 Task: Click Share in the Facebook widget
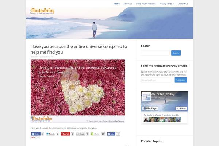point(181,108)
